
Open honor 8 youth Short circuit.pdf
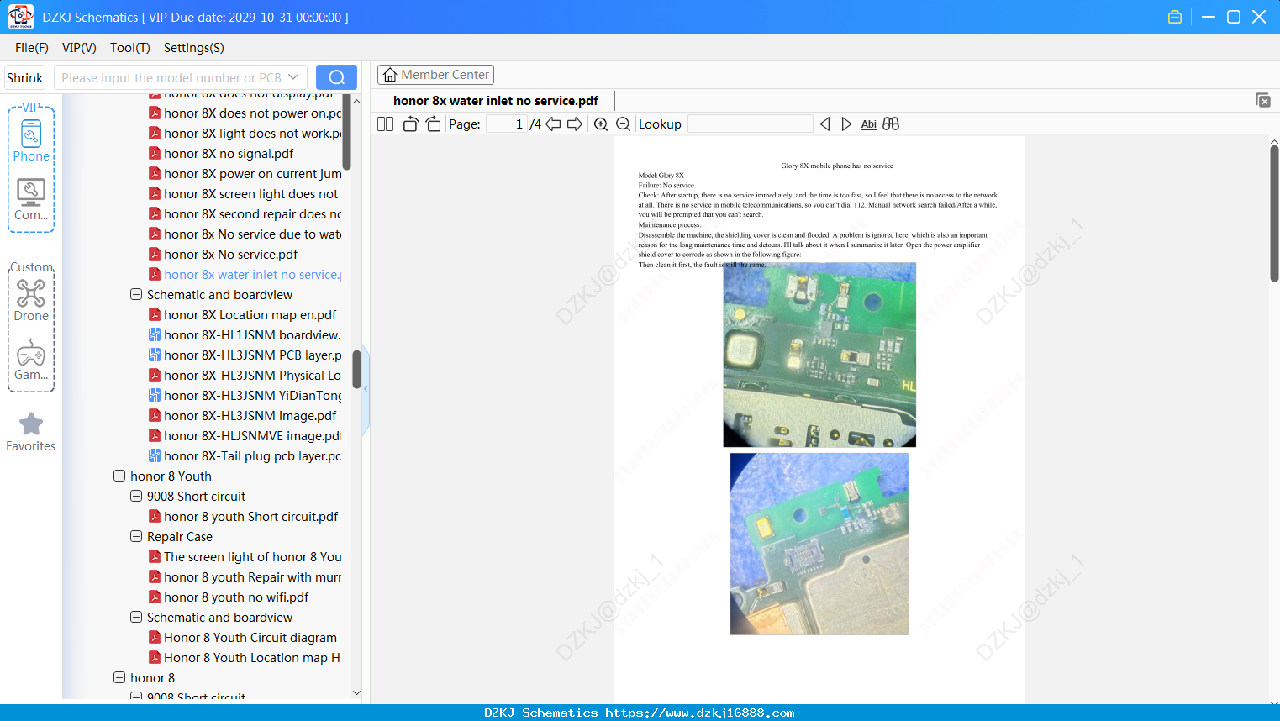coord(244,517)
